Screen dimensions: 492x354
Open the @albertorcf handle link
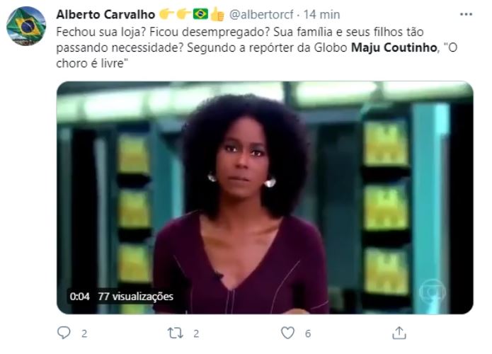261,14
